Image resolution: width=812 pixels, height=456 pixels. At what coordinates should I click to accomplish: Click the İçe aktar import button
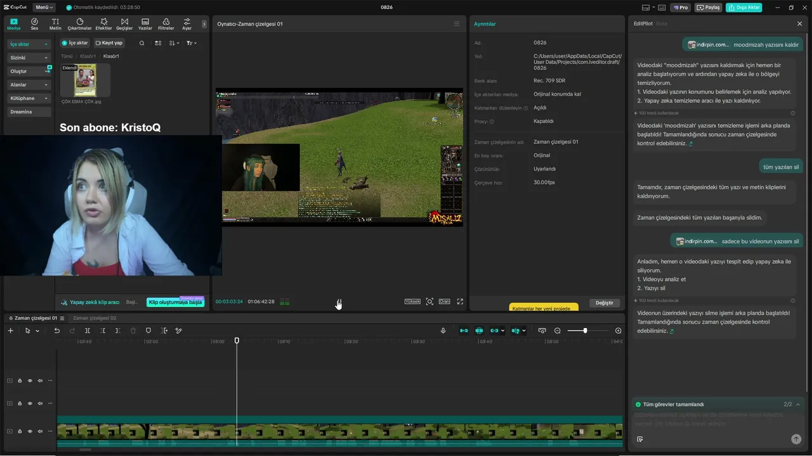[75, 43]
